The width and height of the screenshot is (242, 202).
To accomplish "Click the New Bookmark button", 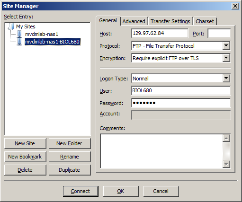I will click(25, 157).
